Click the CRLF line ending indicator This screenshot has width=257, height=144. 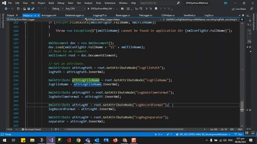pos(240,129)
